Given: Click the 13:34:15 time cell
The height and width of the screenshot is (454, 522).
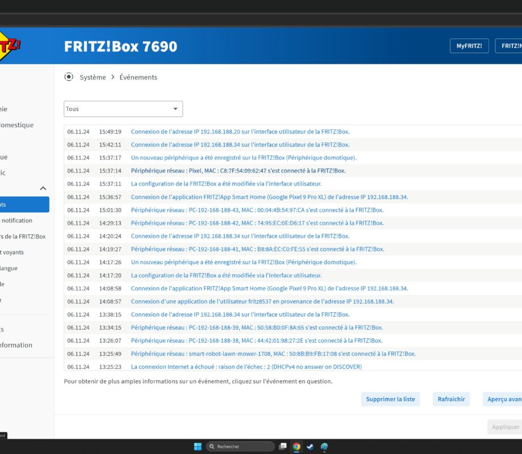Looking at the screenshot, I should [x=110, y=327].
